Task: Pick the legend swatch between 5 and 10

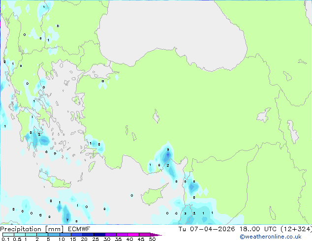Action: (x=54, y=235)
